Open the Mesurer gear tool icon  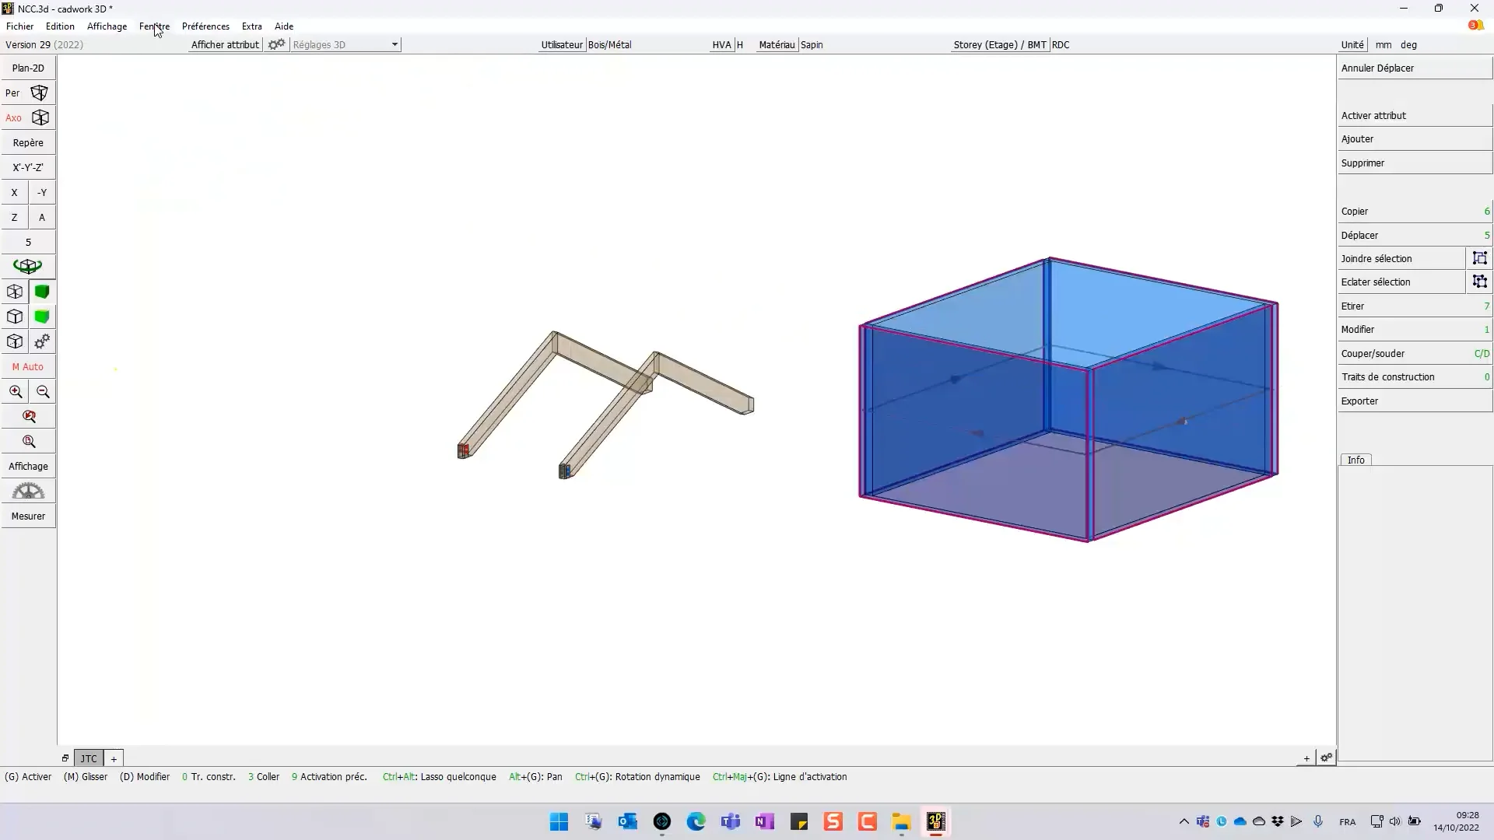pyautogui.click(x=28, y=491)
